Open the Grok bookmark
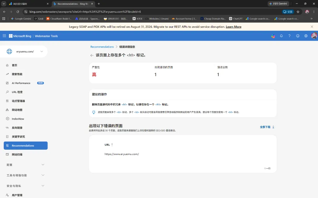The width and height of the screenshot is (318, 198). tap(39, 19)
